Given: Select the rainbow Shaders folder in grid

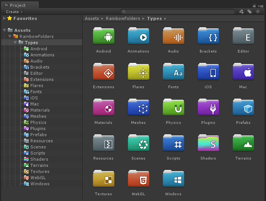Looking at the screenshot, I should coord(208,143).
